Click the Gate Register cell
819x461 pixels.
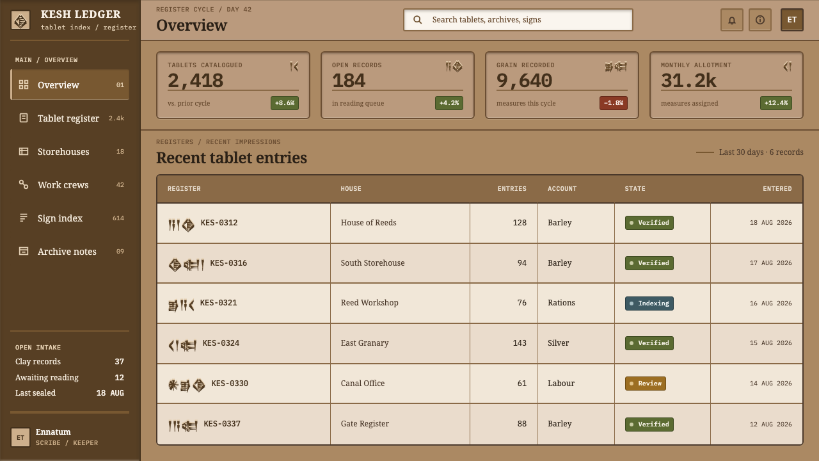[x=400, y=424]
